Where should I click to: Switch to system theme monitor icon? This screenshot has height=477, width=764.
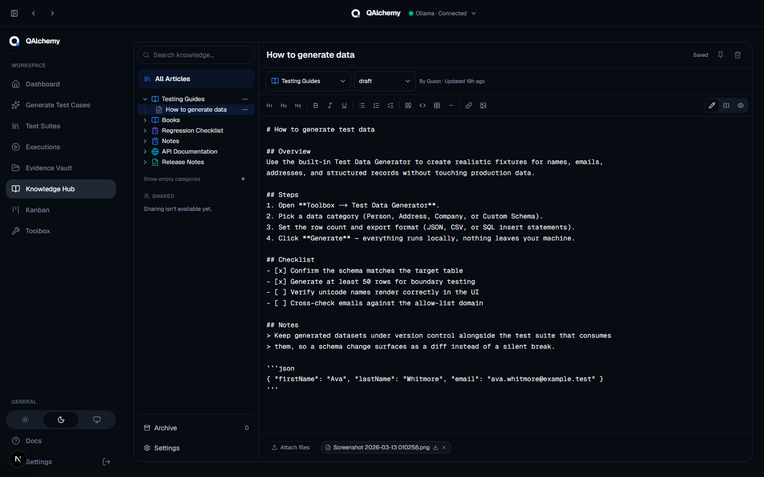[97, 420]
